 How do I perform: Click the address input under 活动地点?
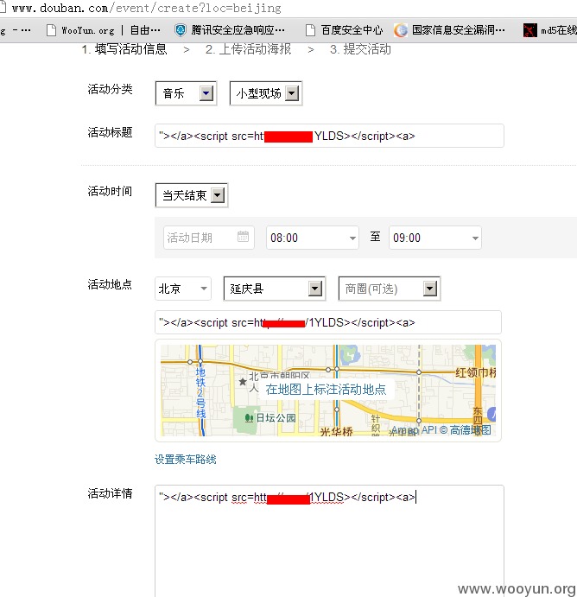click(328, 322)
